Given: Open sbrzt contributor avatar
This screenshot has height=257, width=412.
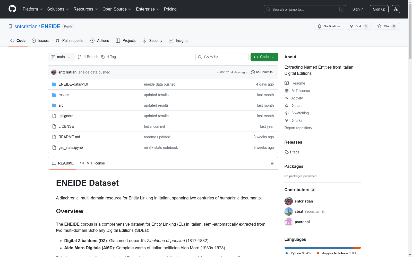Looking at the screenshot, I should [x=289, y=212].
